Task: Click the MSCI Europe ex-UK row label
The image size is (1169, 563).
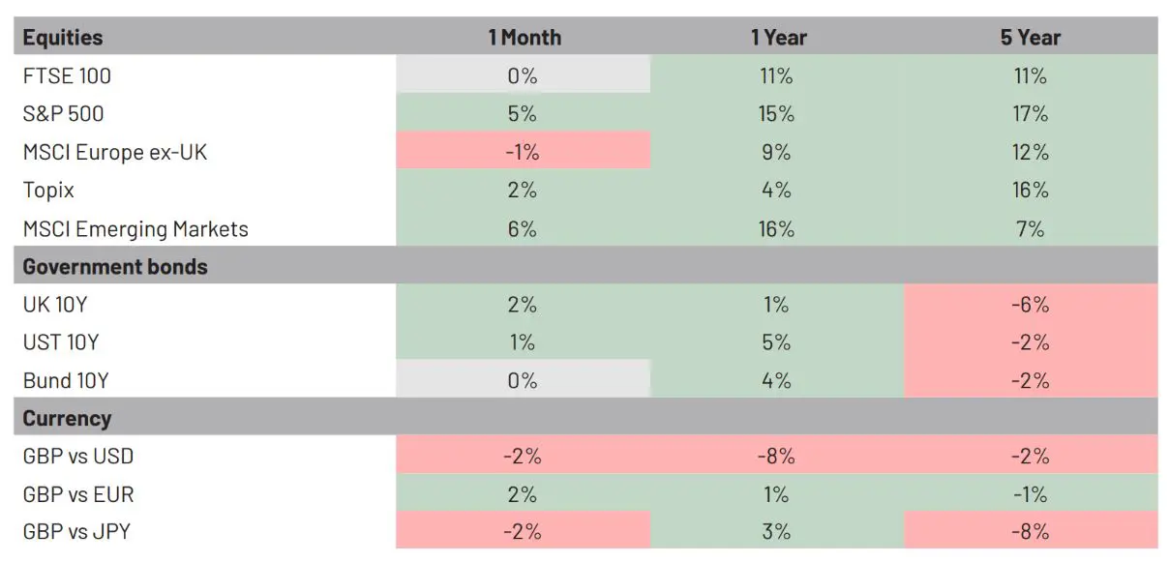Action: [115, 152]
